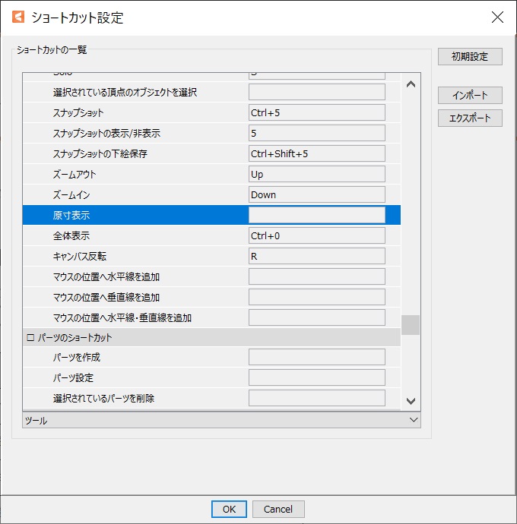Click the インポート button
The width and height of the screenshot is (517, 524).
[x=470, y=95]
